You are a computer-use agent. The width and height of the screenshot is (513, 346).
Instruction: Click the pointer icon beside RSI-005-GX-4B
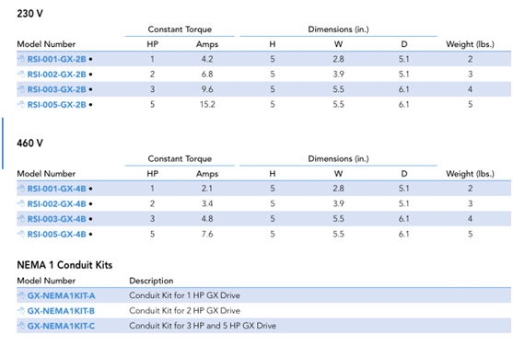coord(21,234)
